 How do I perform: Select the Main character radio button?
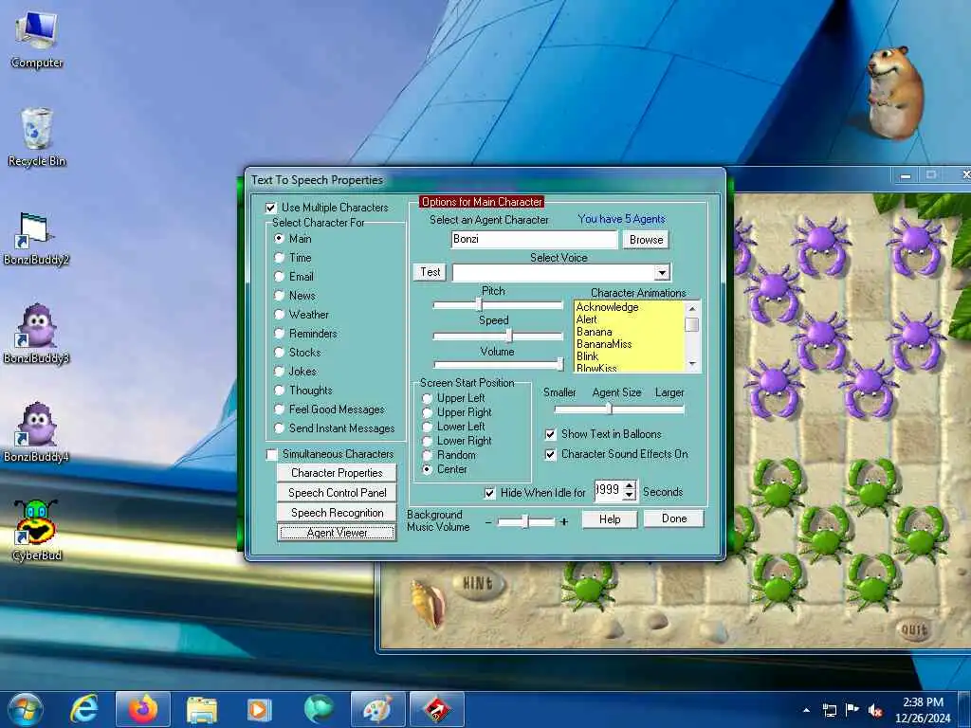(x=280, y=238)
